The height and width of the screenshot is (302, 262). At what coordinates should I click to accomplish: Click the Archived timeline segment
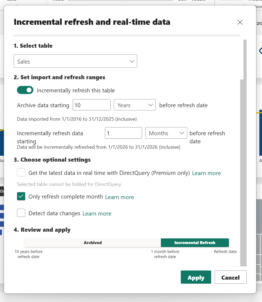93,243
